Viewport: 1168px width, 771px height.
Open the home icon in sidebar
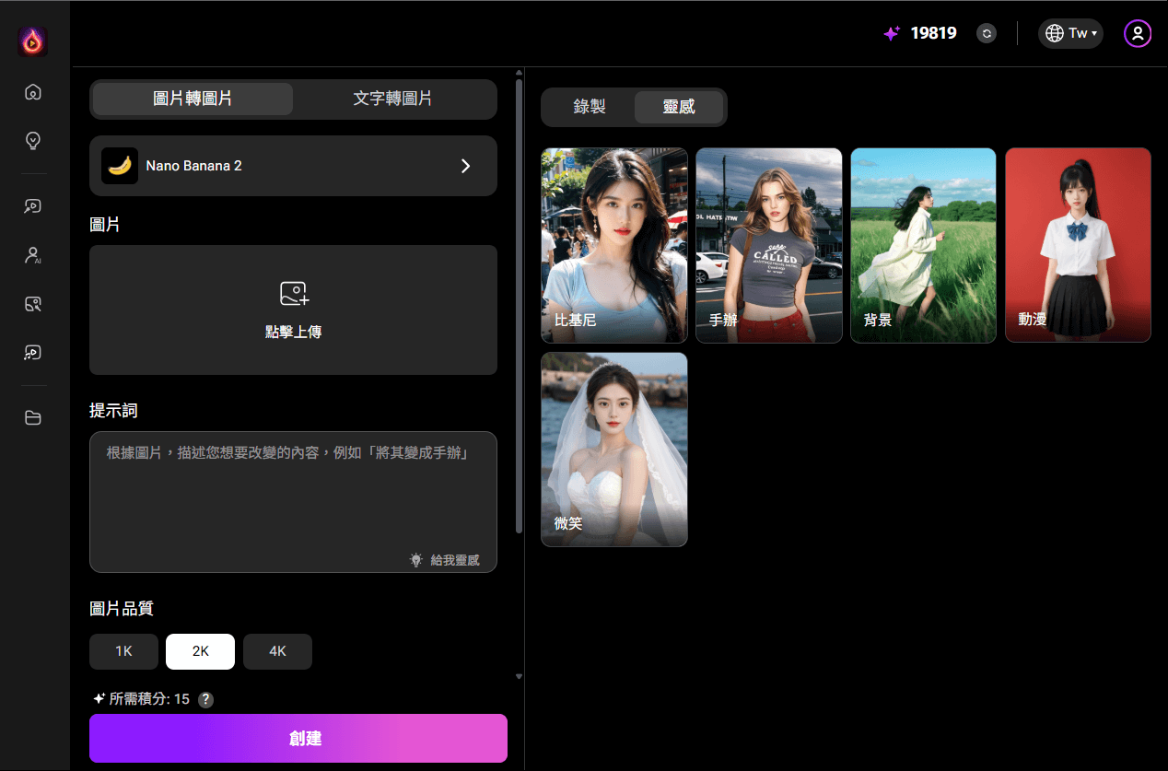click(33, 92)
